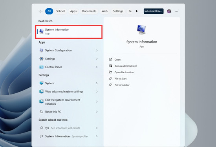Expand System Configuration chevron
This screenshot has width=216, height=147.
(97, 51)
